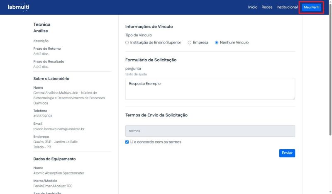
Task: Click the labmulti logo in header
Action: pos(18,7)
